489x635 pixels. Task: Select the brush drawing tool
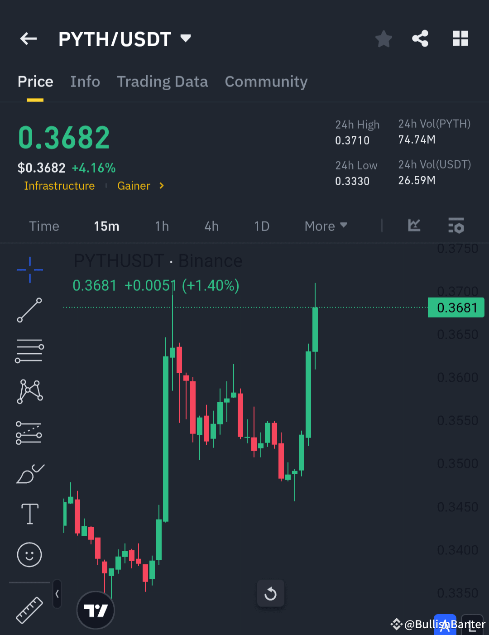click(29, 473)
